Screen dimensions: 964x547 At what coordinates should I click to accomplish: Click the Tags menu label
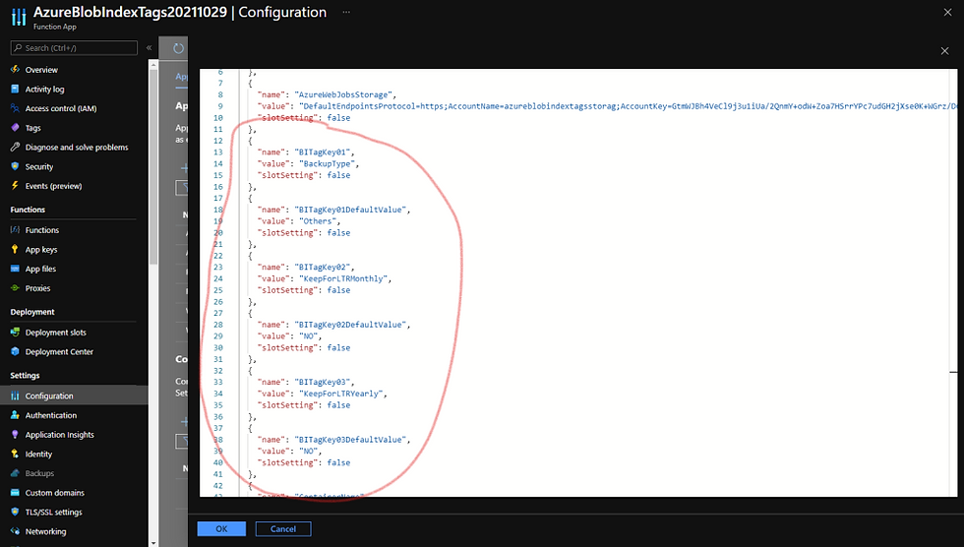tap(33, 128)
